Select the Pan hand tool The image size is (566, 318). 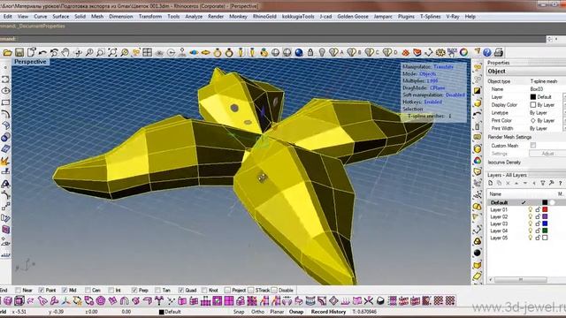[x=65, y=53]
